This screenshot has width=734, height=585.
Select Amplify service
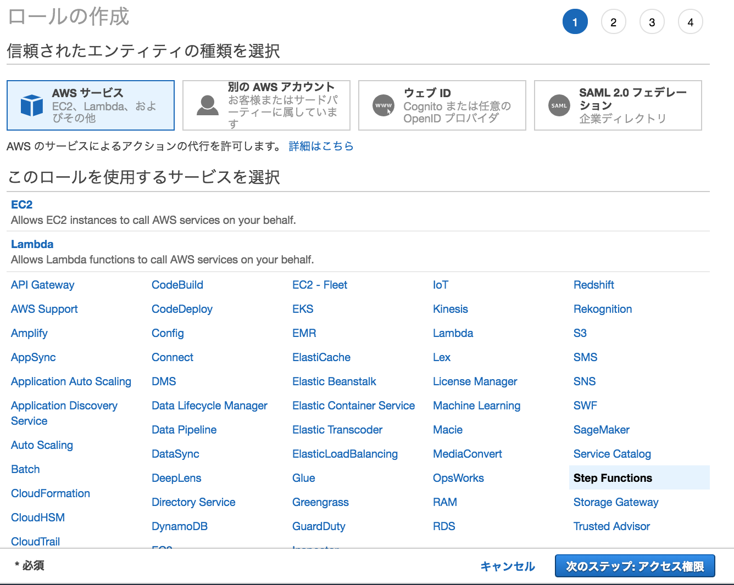click(x=29, y=333)
